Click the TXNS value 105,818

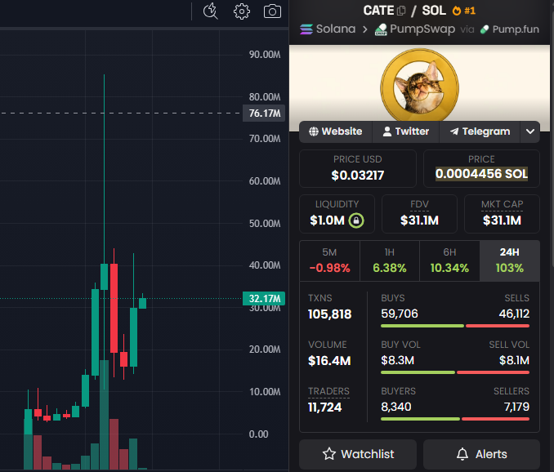point(329,314)
